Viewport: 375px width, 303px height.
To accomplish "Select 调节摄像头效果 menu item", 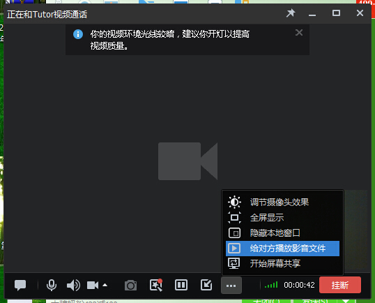I will pos(282,202).
